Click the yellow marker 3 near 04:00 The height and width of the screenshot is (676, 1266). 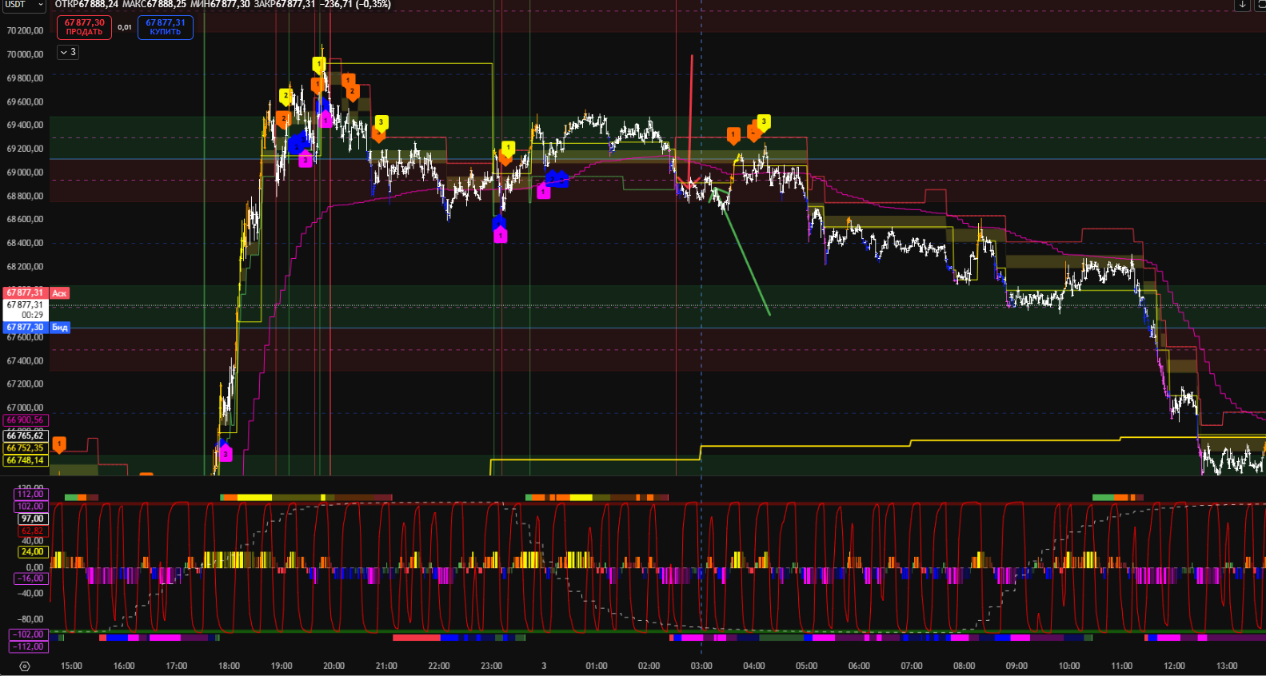pyautogui.click(x=763, y=121)
